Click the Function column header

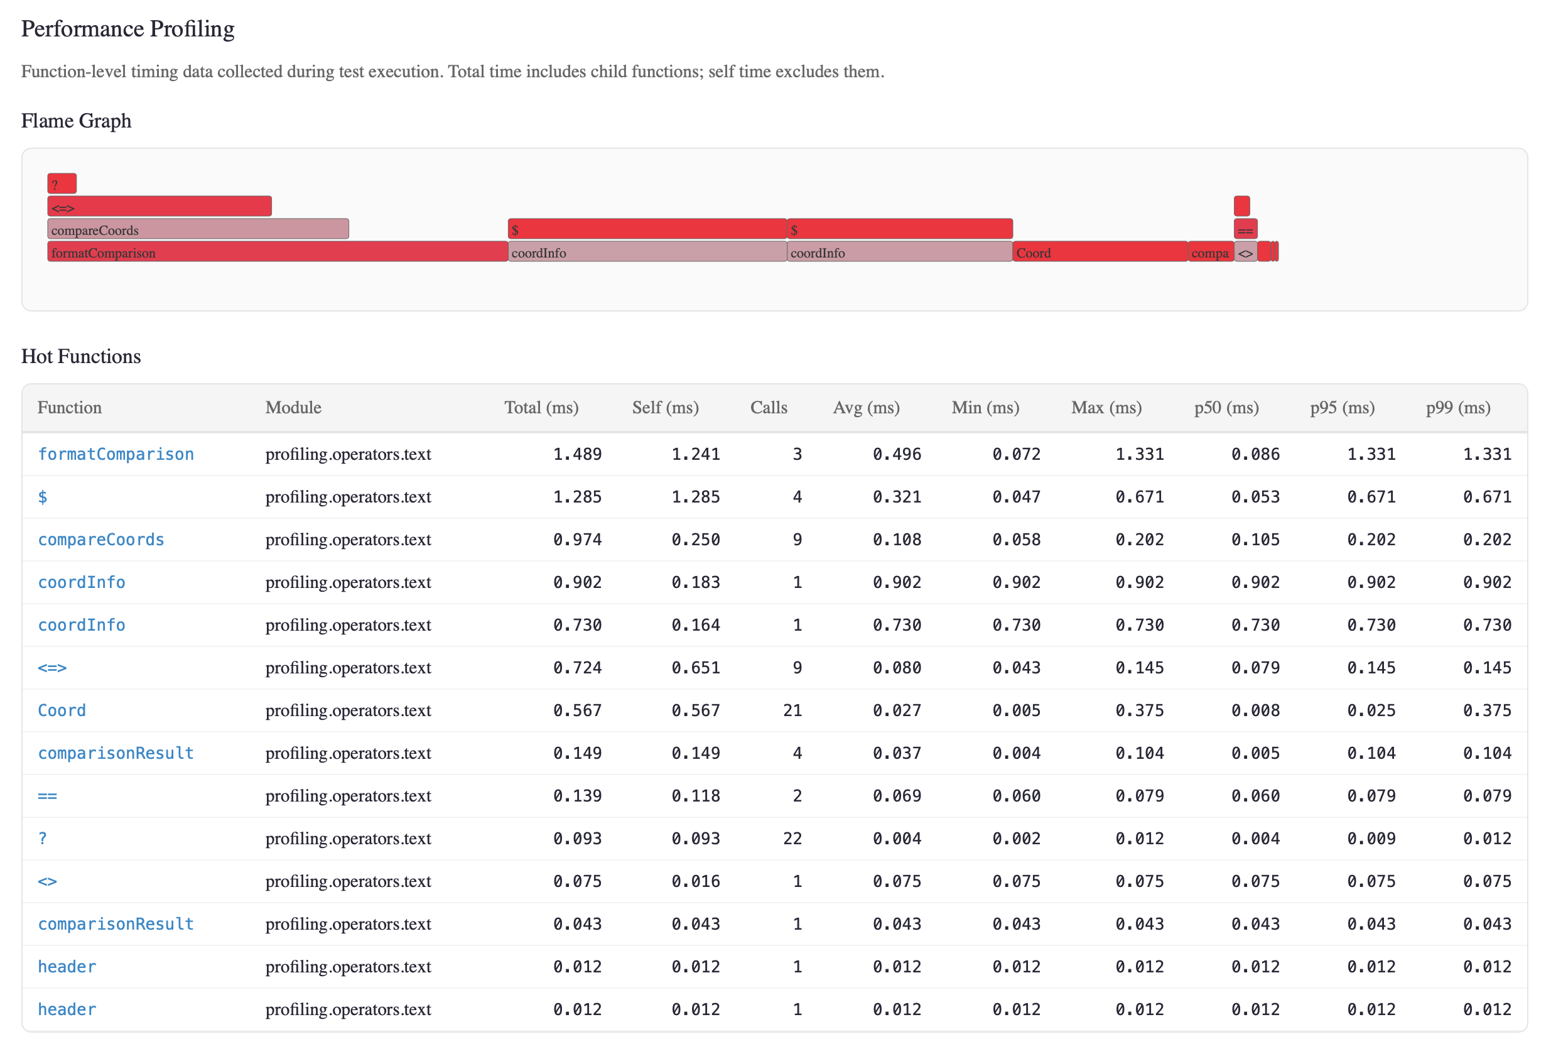click(x=70, y=408)
